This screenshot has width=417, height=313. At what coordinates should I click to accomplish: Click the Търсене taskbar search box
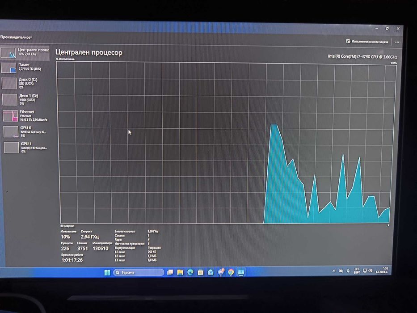(139, 273)
